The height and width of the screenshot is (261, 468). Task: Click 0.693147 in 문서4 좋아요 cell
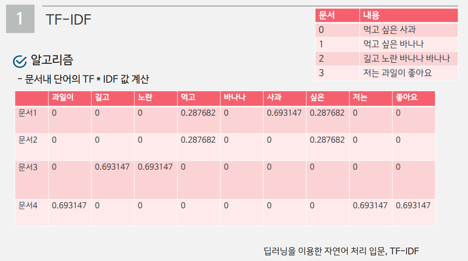tap(413, 205)
